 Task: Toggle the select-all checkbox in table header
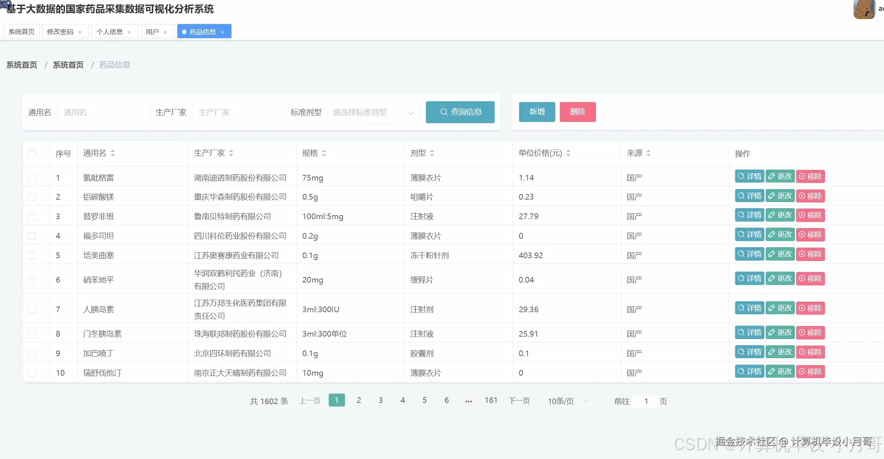coord(32,154)
